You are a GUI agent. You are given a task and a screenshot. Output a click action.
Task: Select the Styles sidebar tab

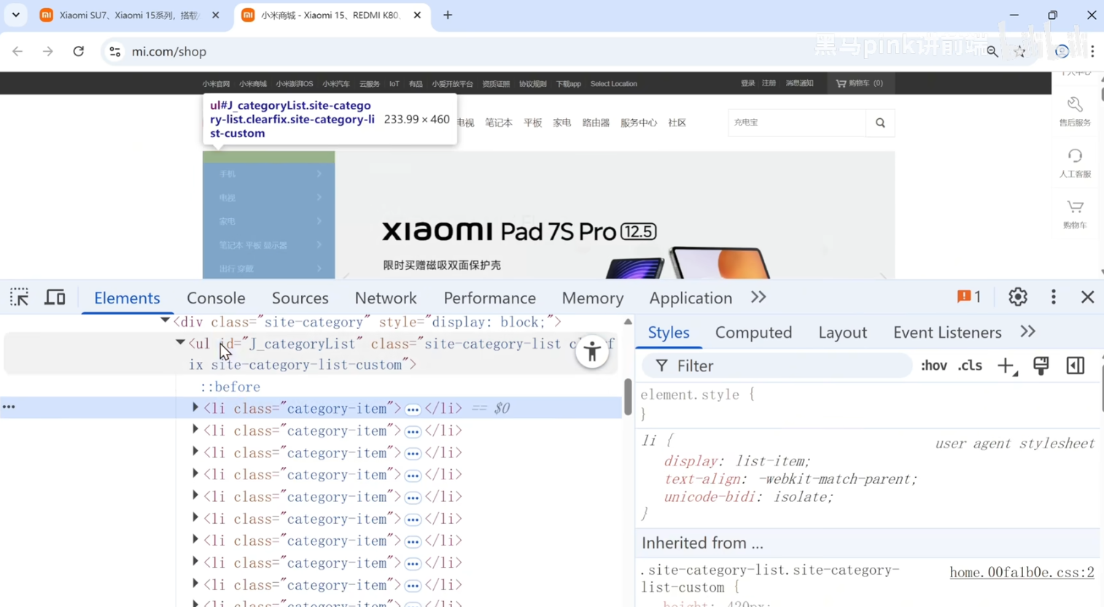tap(668, 333)
